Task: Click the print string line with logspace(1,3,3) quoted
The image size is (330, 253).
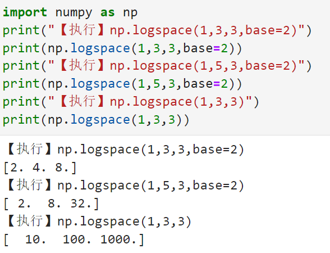Action: click(x=131, y=102)
